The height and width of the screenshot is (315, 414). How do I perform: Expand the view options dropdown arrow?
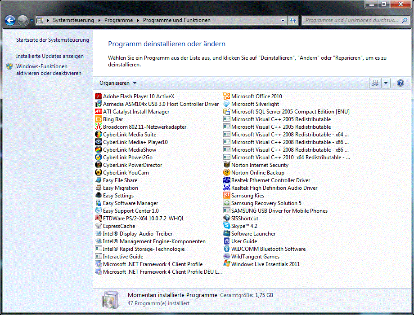point(386,83)
